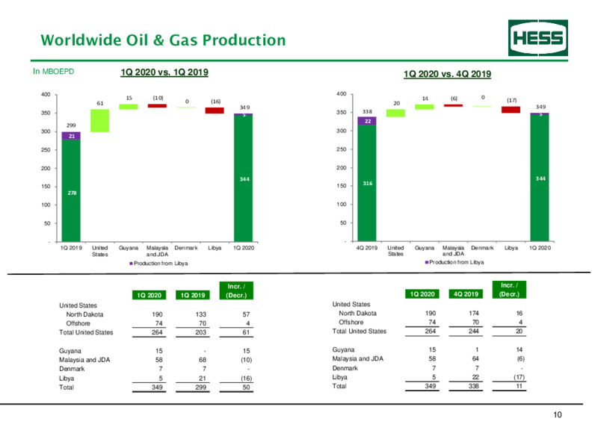Click the North Dakota 1Q 2019 value 133
598x448 pixels.
click(200, 314)
